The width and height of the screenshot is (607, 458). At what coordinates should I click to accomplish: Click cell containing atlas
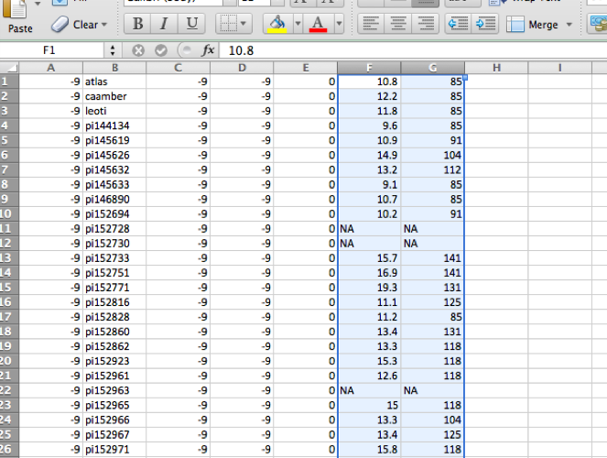coord(114,82)
